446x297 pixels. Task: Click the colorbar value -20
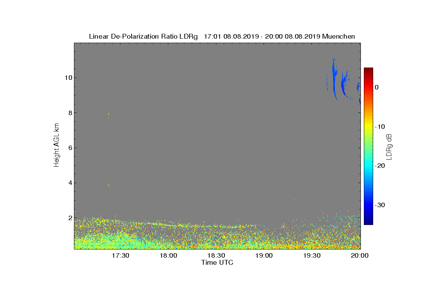[379, 166]
